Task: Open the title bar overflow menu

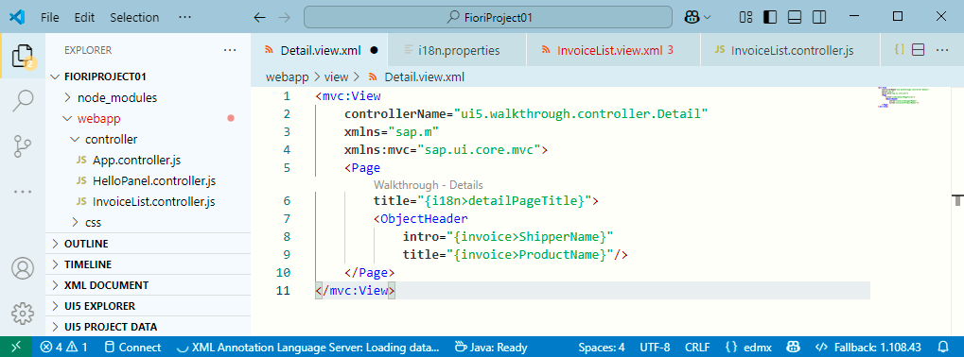Action: pyautogui.click(x=184, y=17)
